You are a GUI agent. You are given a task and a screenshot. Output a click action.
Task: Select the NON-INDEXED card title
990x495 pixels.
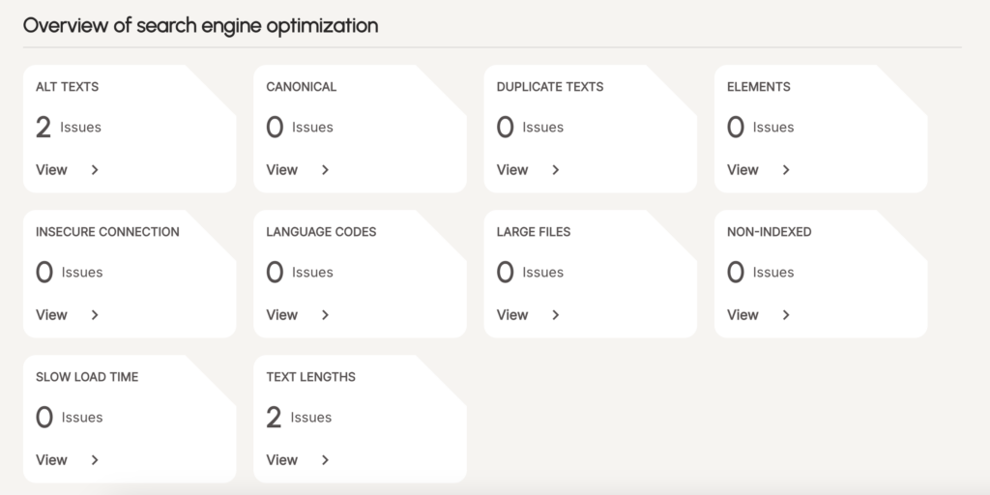[x=769, y=232]
